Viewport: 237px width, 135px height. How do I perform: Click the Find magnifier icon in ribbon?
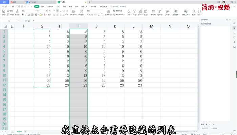click(x=194, y=11)
